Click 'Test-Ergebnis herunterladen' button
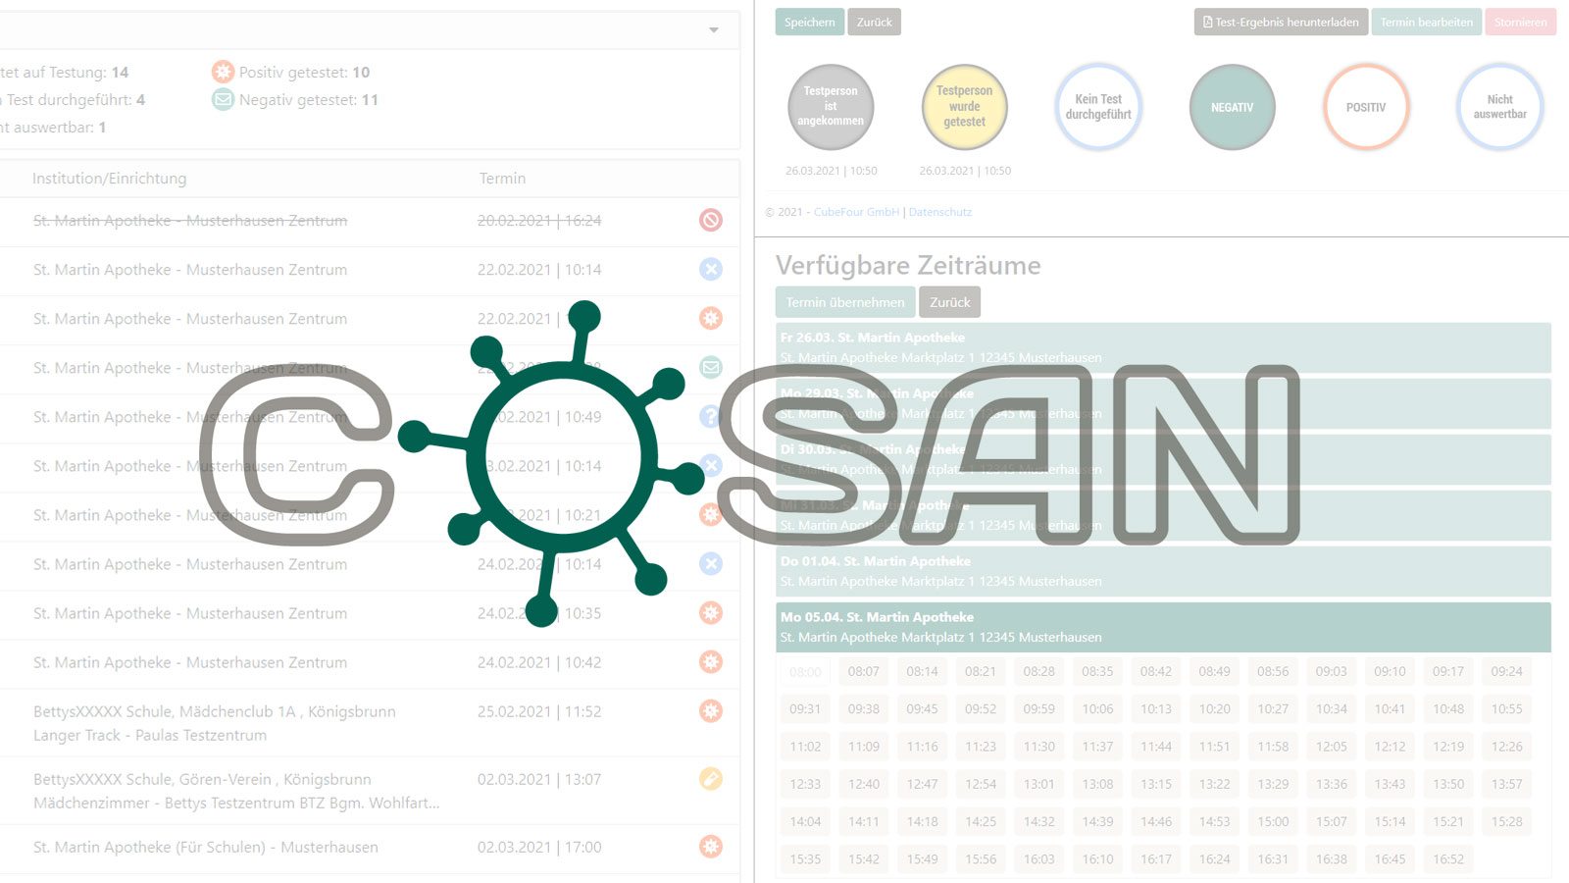The height and width of the screenshot is (883, 1569). [x=1281, y=22]
